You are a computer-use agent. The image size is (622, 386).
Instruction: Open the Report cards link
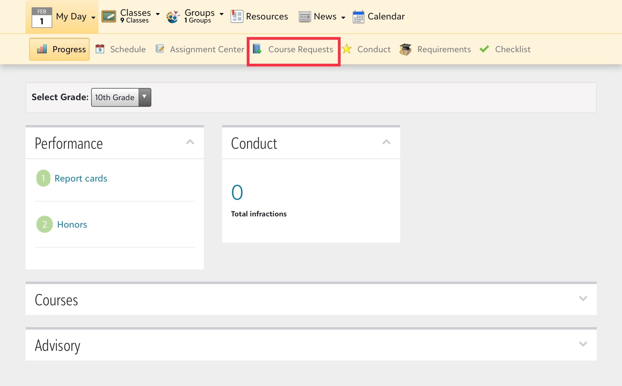[x=81, y=178]
